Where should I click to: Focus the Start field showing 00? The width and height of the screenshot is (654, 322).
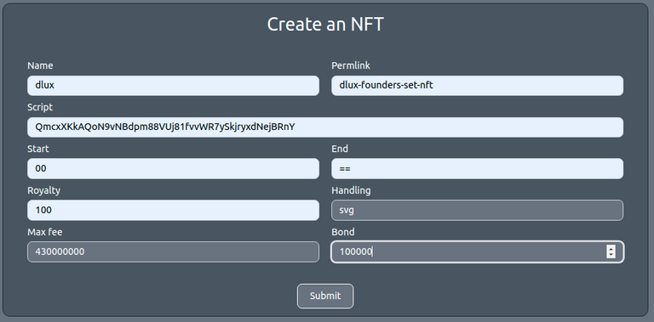[173, 168]
